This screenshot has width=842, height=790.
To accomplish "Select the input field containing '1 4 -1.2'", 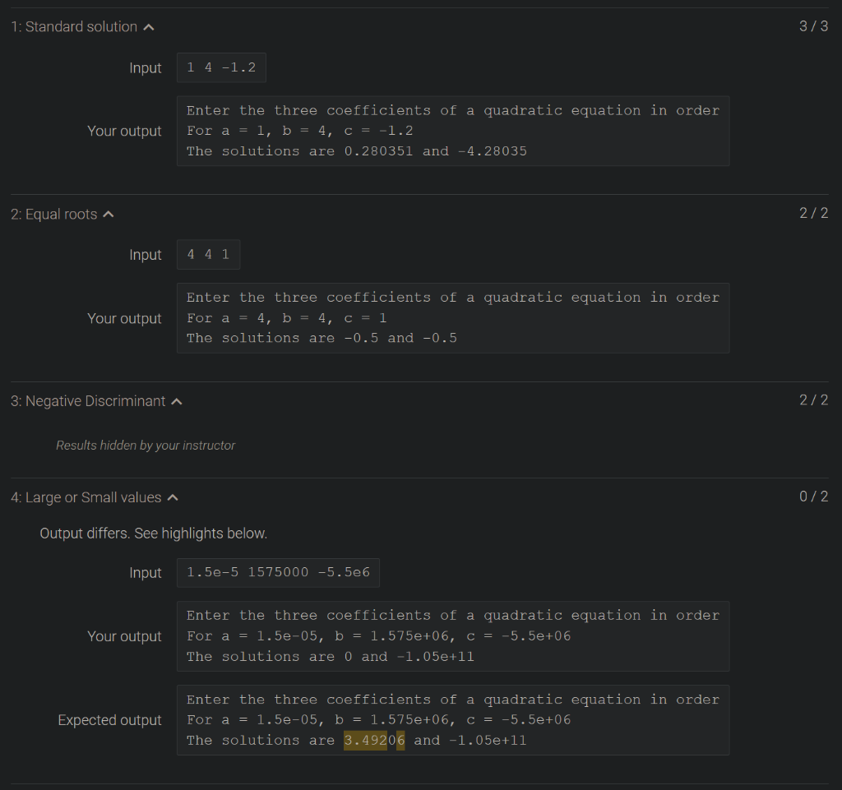I will point(221,67).
